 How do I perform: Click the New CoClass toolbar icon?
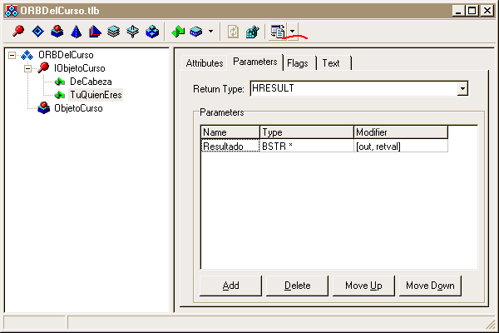[x=57, y=32]
